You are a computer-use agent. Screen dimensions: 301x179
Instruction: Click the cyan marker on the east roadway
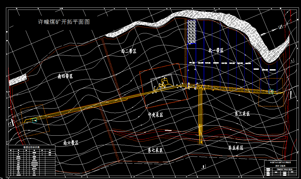271,91
